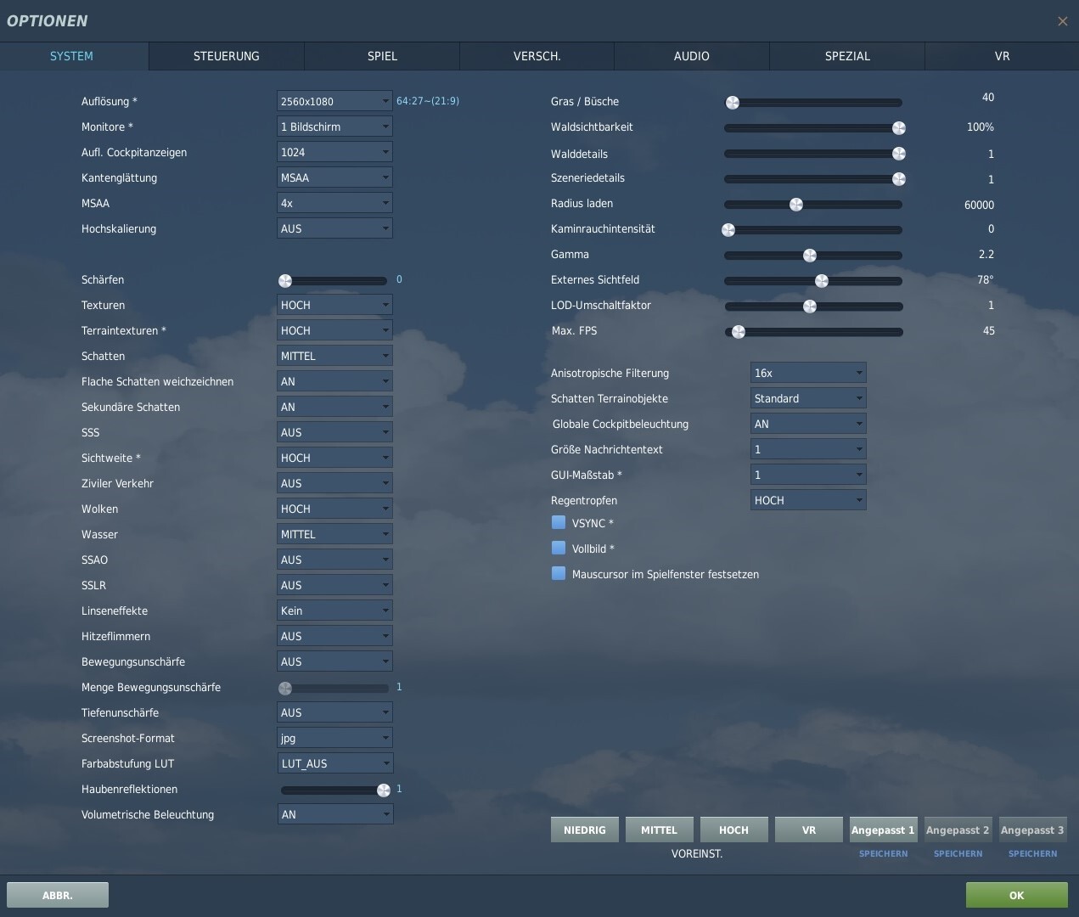Image resolution: width=1079 pixels, height=917 pixels.
Task: Open the Wolken dropdown
Action: [x=334, y=509]
